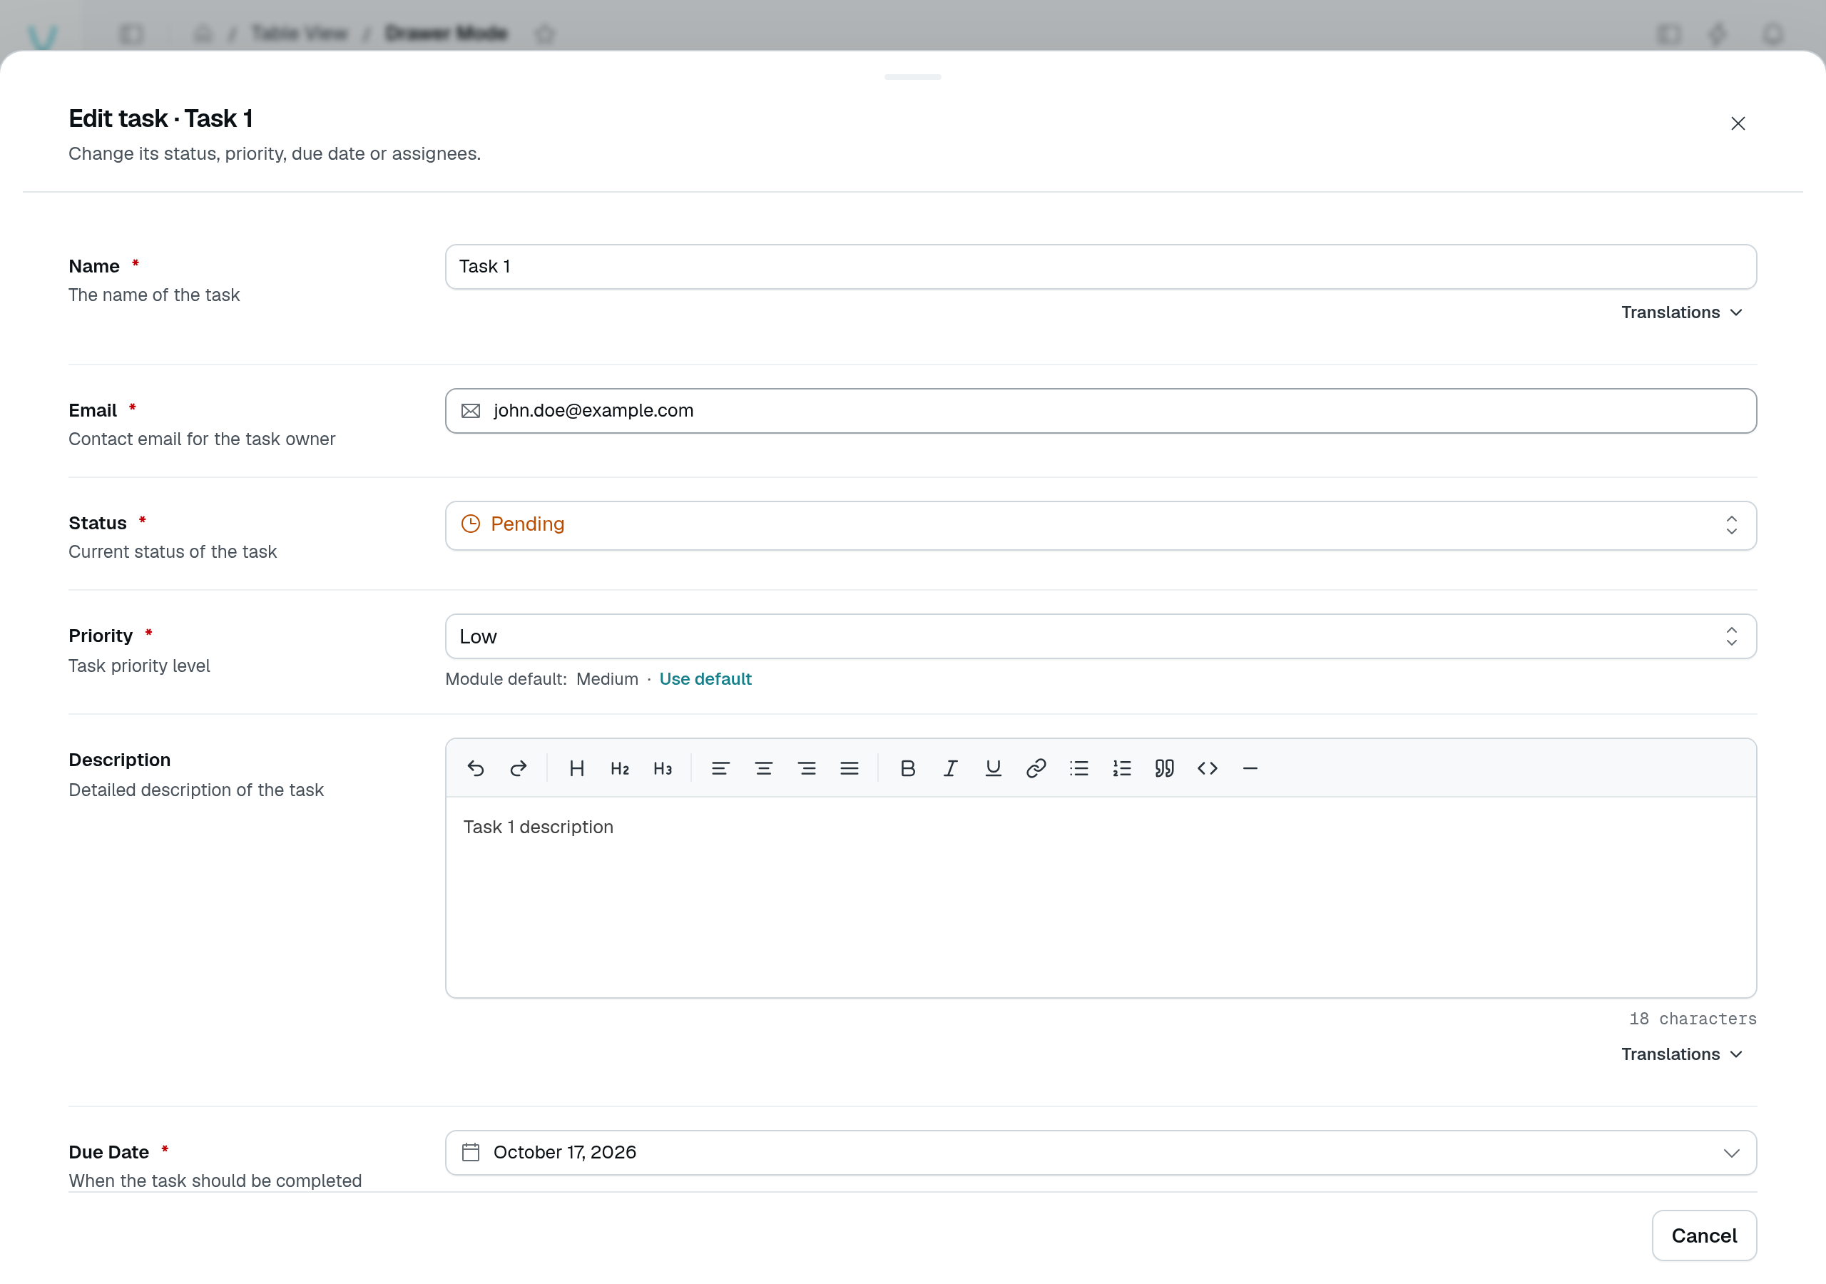This screenshot has width=1826, height=1284.
Task: Click inside the description text area
Action: pos(1101,897)
